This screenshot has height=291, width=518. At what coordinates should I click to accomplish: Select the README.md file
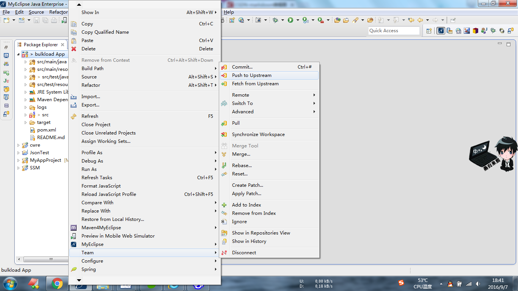tap(51, 138)
